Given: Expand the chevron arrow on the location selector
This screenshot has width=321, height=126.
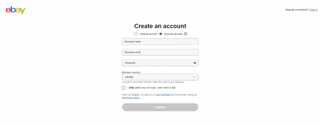Looking at the screenshot, I should pos(194,77).
